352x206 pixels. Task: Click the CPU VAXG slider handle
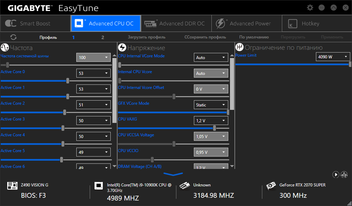[214, 128]
